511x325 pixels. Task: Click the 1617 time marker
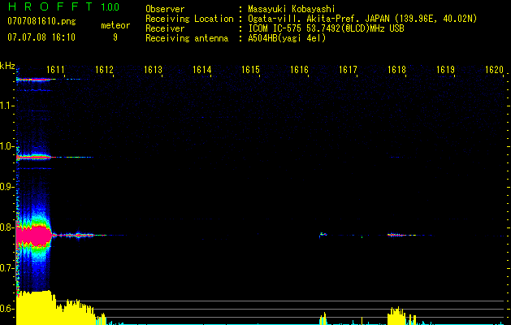click(348, 69)
